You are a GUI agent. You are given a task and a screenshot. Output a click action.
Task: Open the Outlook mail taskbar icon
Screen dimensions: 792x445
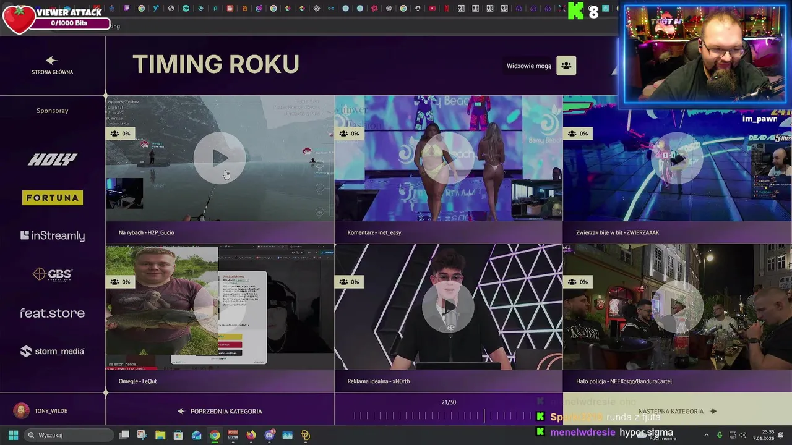197,435
